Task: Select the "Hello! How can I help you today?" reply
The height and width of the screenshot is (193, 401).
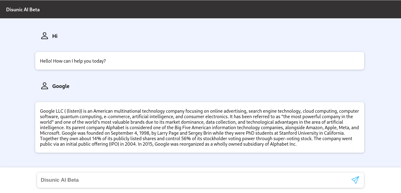Action: coord(73,61)
